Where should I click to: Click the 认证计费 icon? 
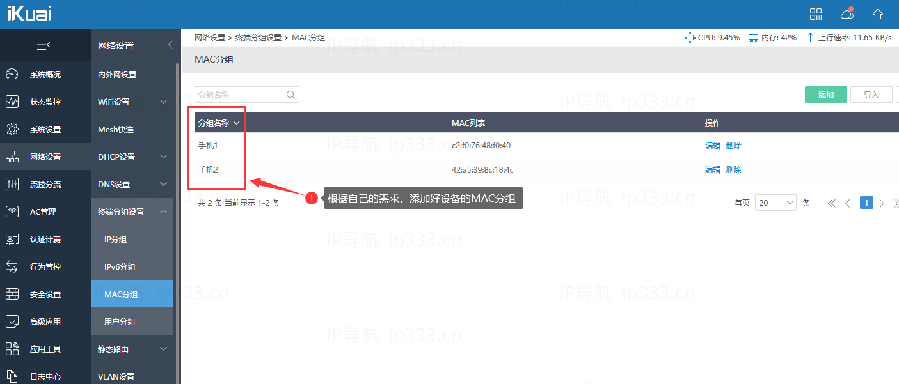pos(12,239)
